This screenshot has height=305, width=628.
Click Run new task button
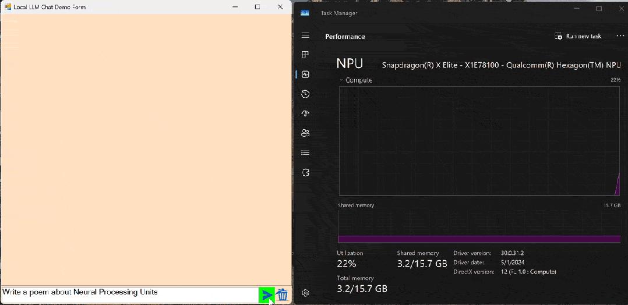point(578,36)
